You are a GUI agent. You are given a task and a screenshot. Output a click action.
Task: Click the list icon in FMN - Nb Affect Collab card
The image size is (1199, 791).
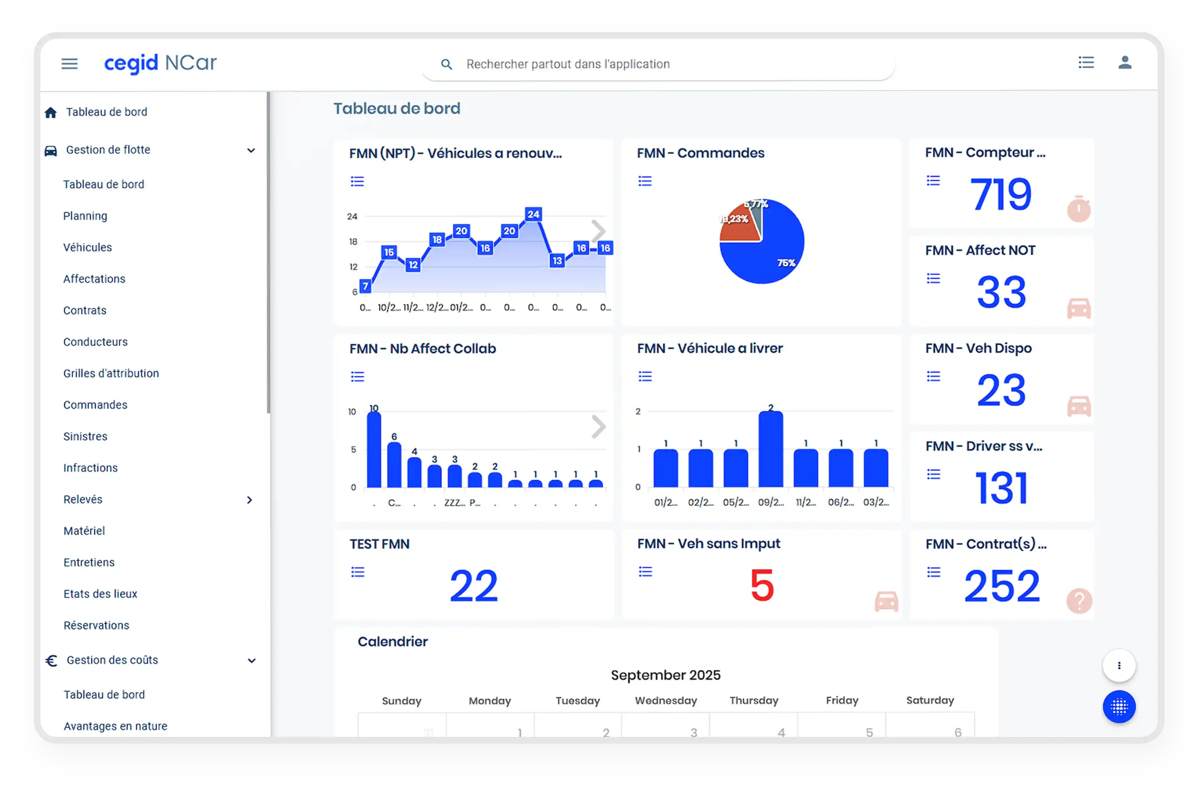[x=358, y=377]
